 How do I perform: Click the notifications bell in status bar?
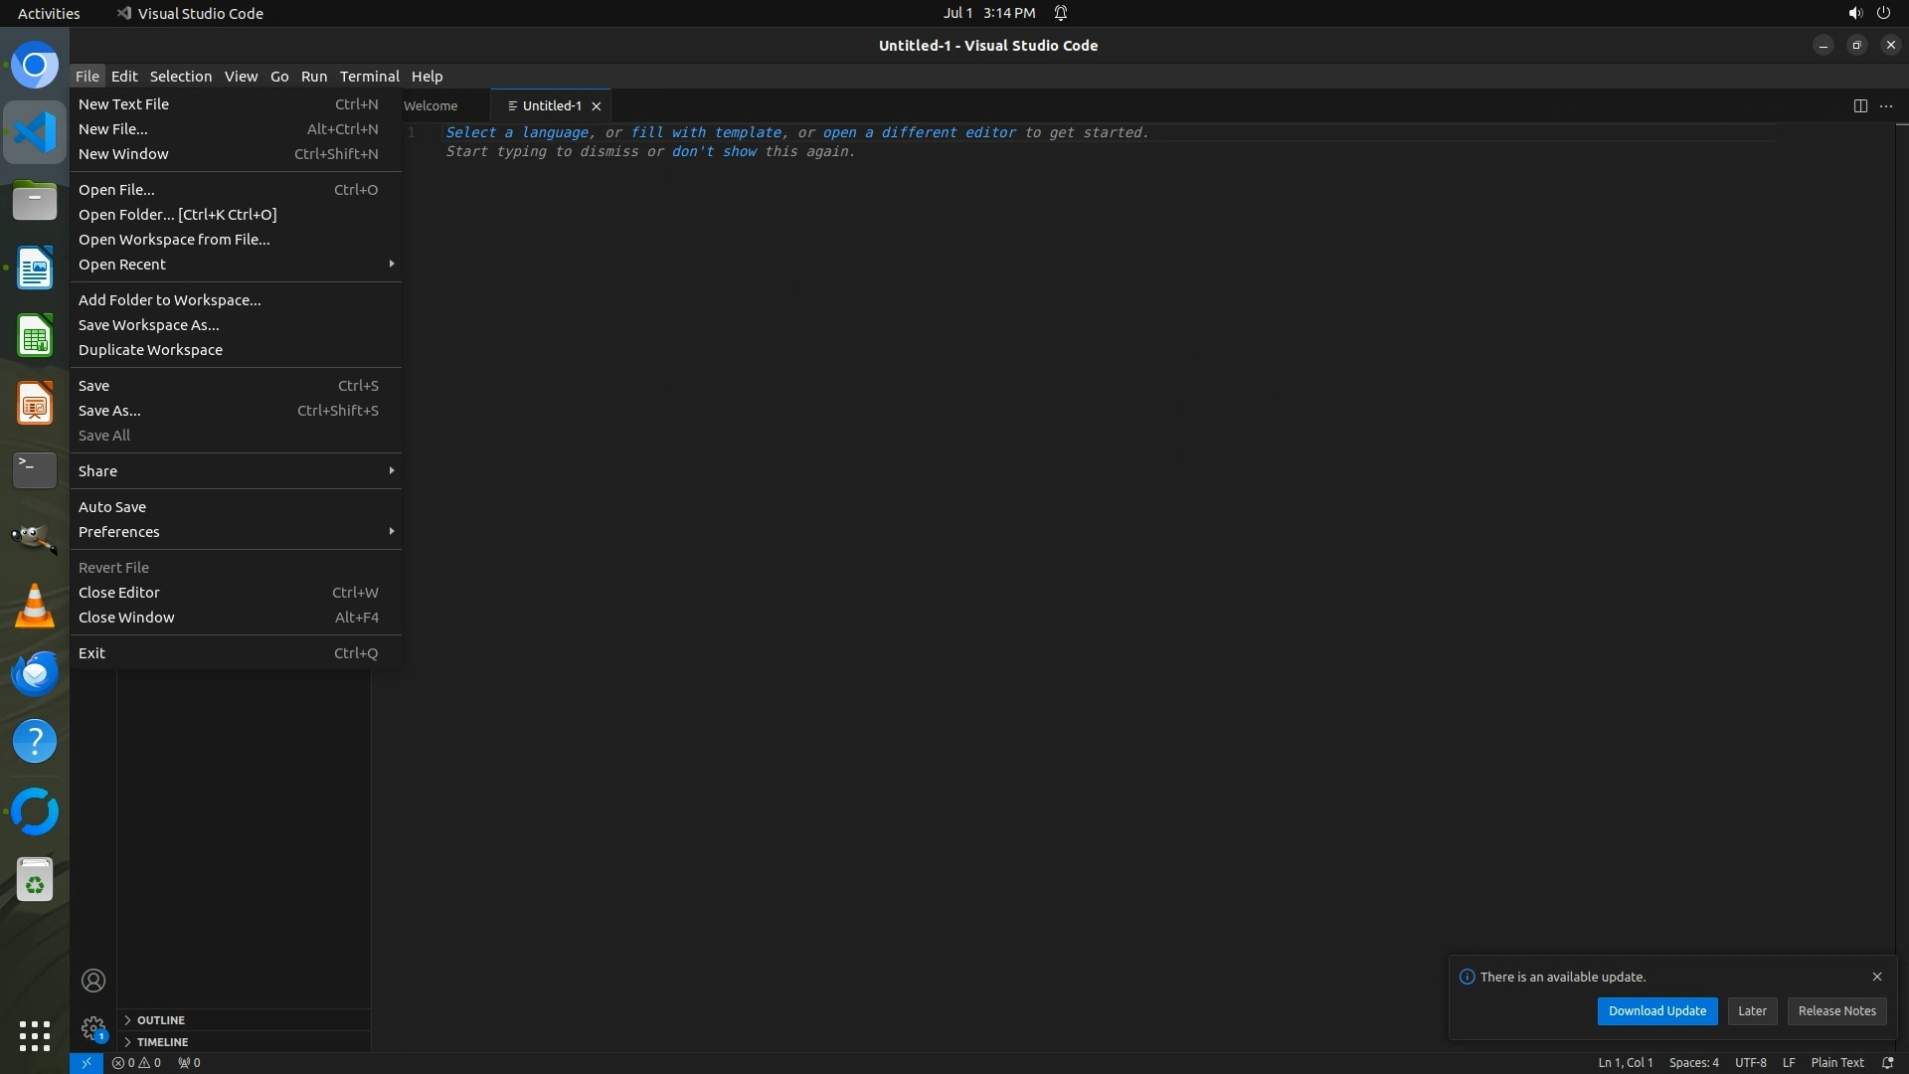coord(1887,1062)
